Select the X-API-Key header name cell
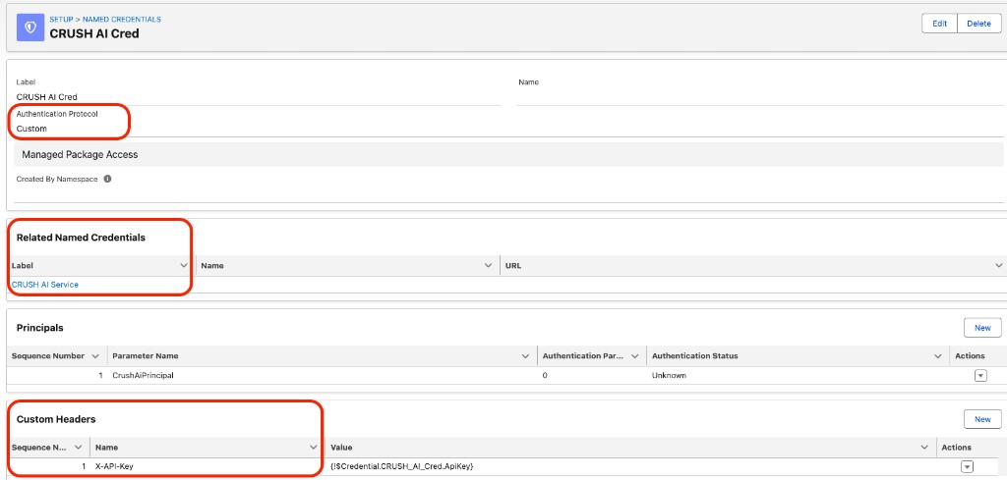This screenshot has width=1007, height=480. coord(114,466)
